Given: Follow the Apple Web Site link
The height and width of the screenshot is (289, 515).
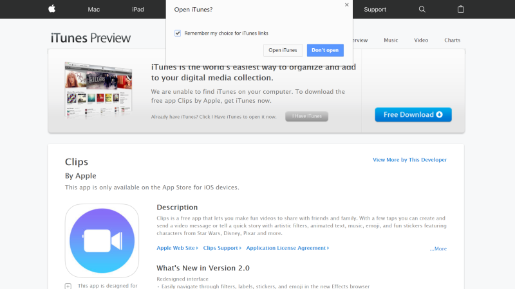Looking at the screenshot, I should click(x=178, y=248).
